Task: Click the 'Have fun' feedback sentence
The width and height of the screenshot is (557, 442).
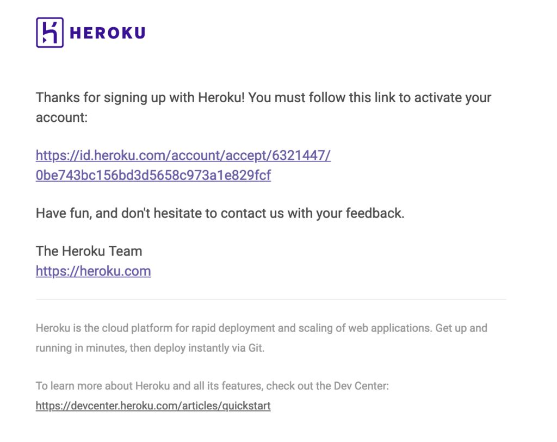Action: point(220,213)
